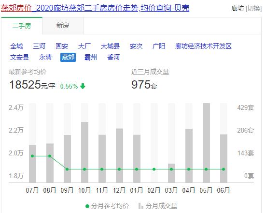Click the 18525元/平 average price value
This screenshot has width=266, height=213.
pos(32,85)
